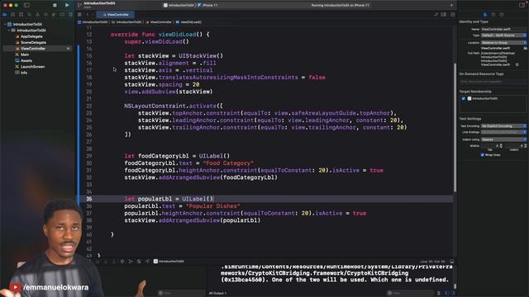Open the All Output console filter dropdown
This screenshot has height=297, width=529.
(217, 294)
